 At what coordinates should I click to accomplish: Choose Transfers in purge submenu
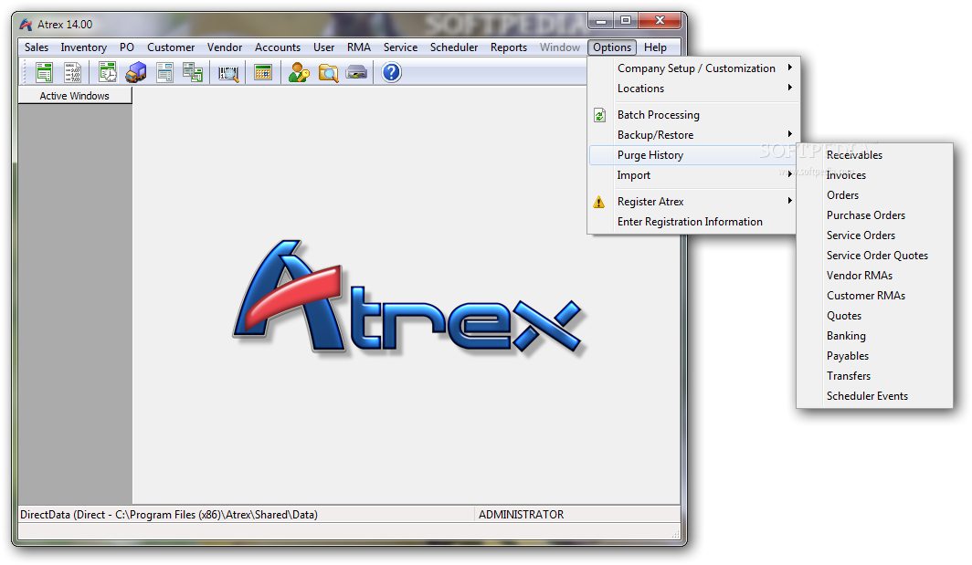[874, 376]
